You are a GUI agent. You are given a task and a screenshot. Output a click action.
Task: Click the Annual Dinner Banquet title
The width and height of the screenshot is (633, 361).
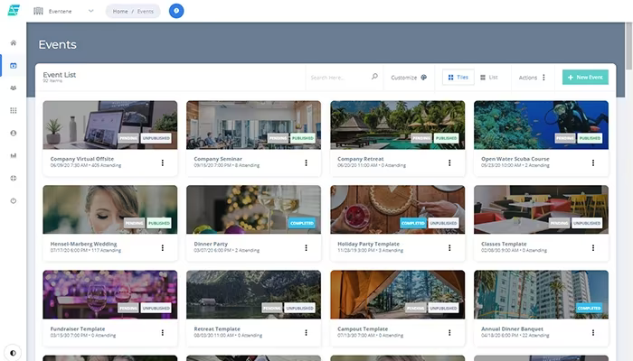512,329
